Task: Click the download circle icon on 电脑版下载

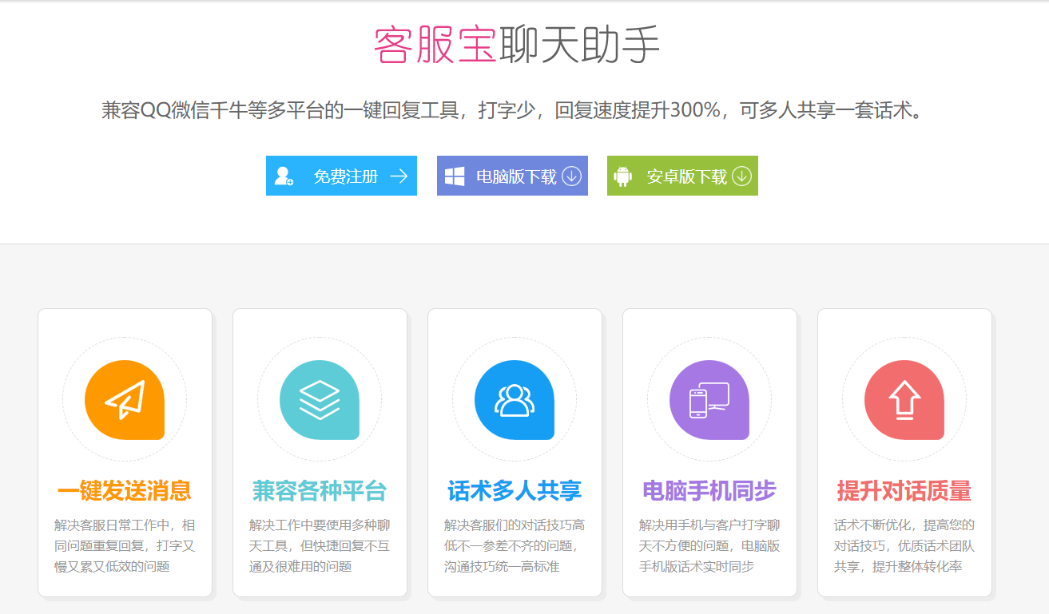Action: [571, 176]
